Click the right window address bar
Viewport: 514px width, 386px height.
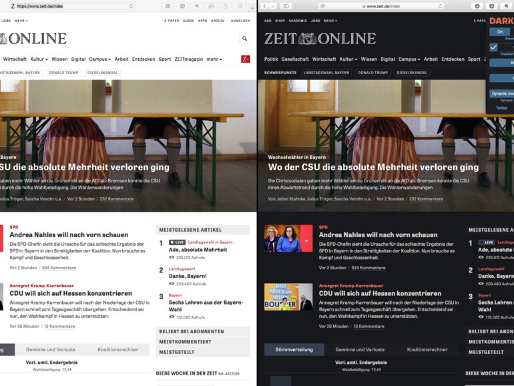coord(382,6)
